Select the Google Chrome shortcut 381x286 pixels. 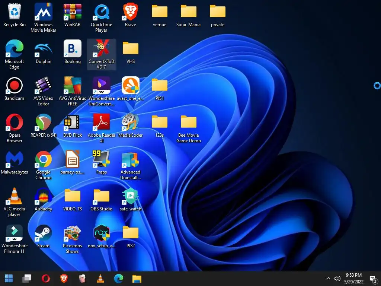tap(43, 165)
